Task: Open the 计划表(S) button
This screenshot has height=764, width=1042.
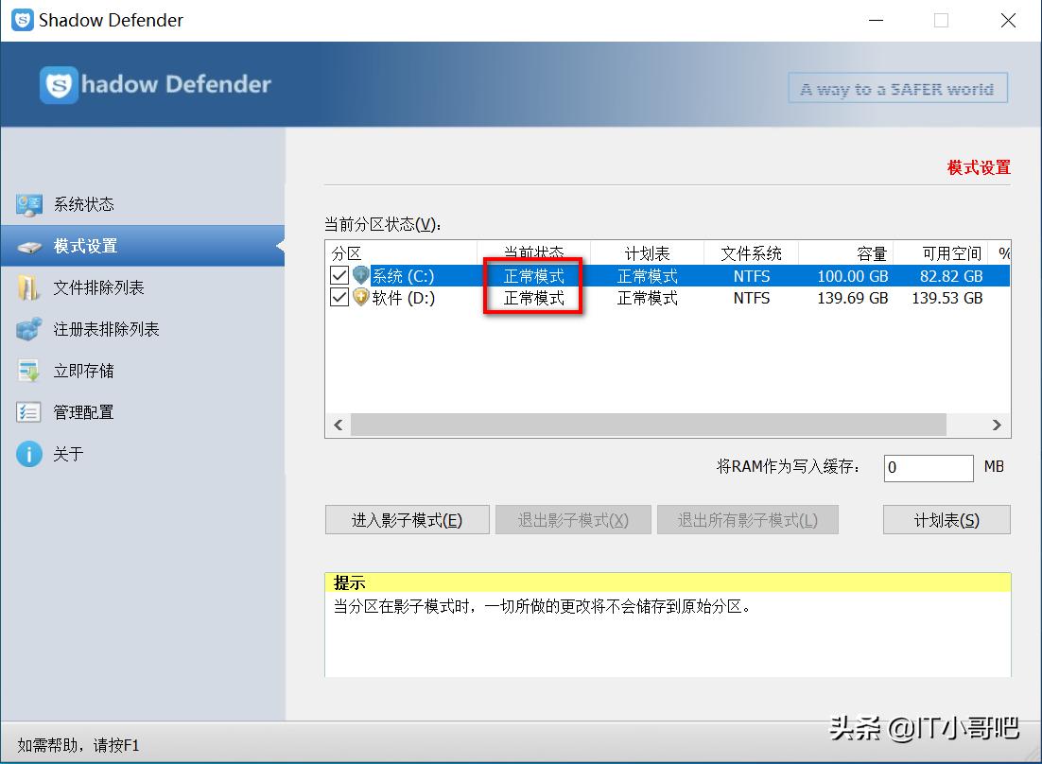Action: coord(946,519)
